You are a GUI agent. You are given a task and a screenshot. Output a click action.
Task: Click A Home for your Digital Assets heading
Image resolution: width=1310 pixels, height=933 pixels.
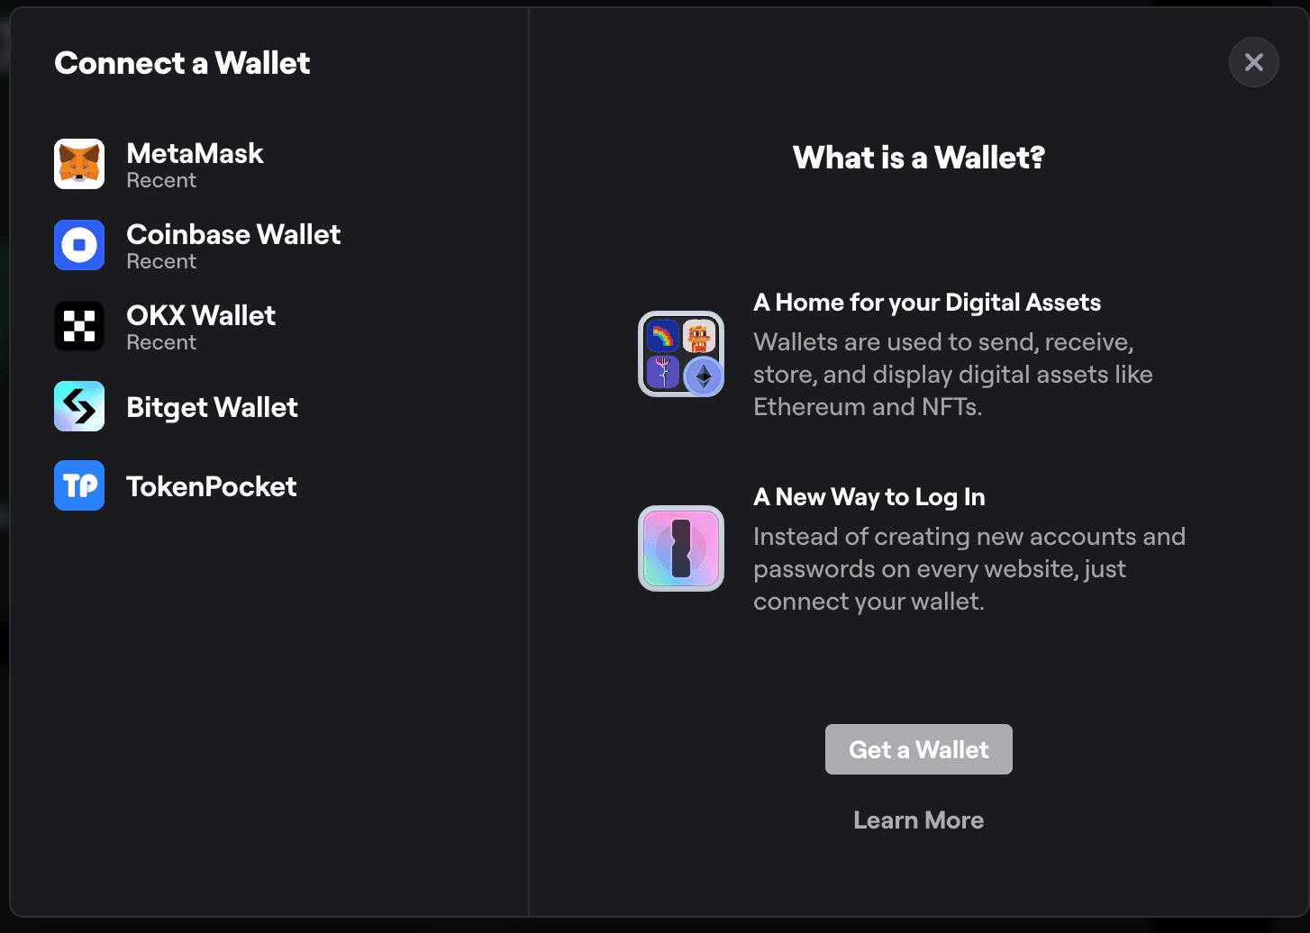927,303
